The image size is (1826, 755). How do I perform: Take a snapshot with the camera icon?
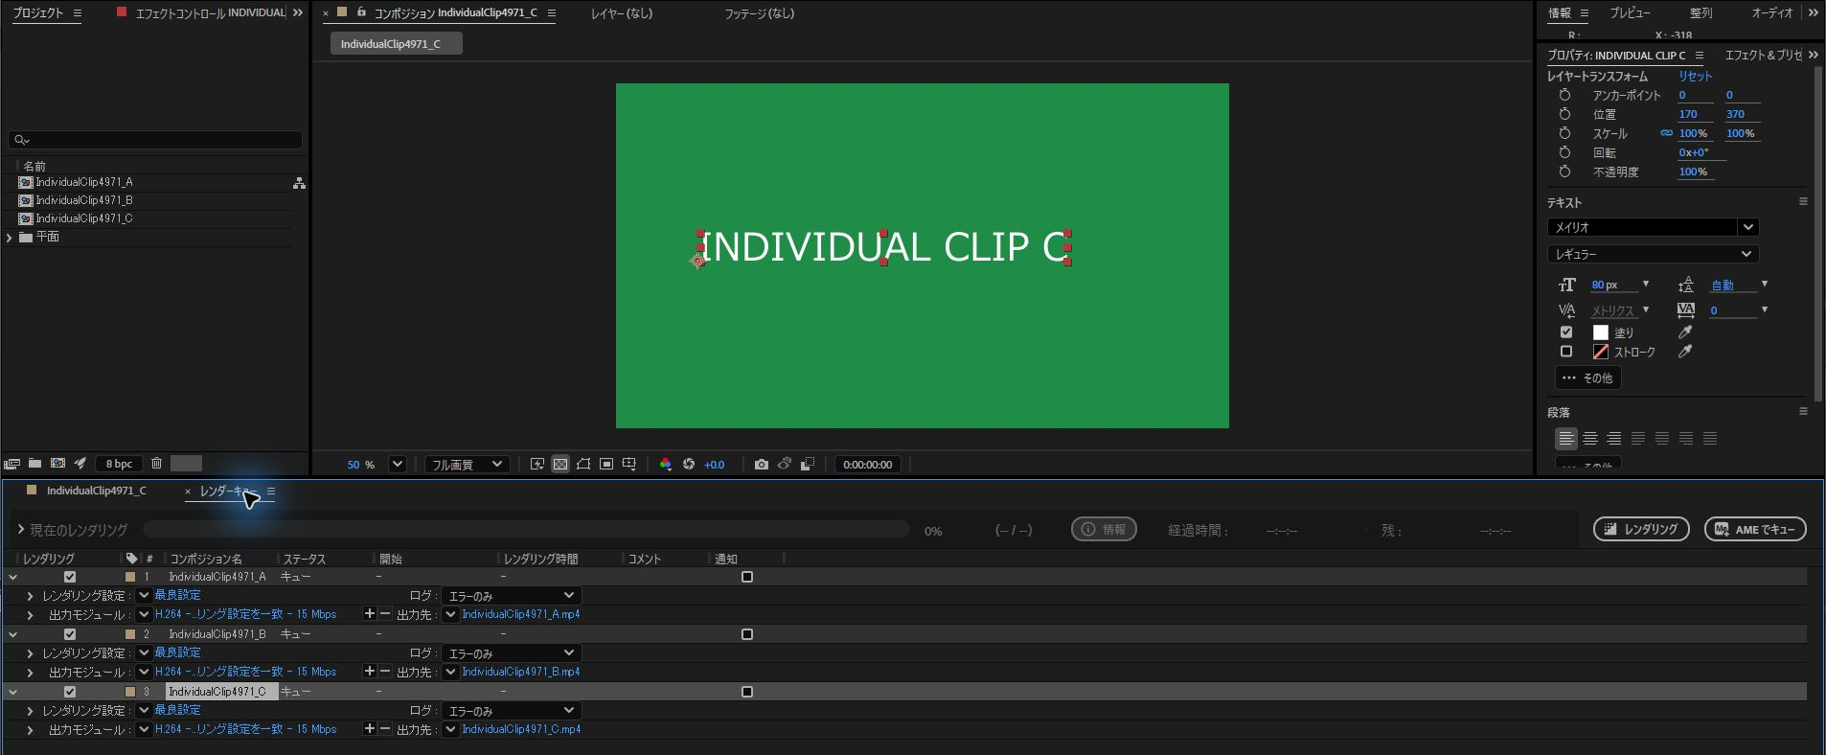click(762, 465)
